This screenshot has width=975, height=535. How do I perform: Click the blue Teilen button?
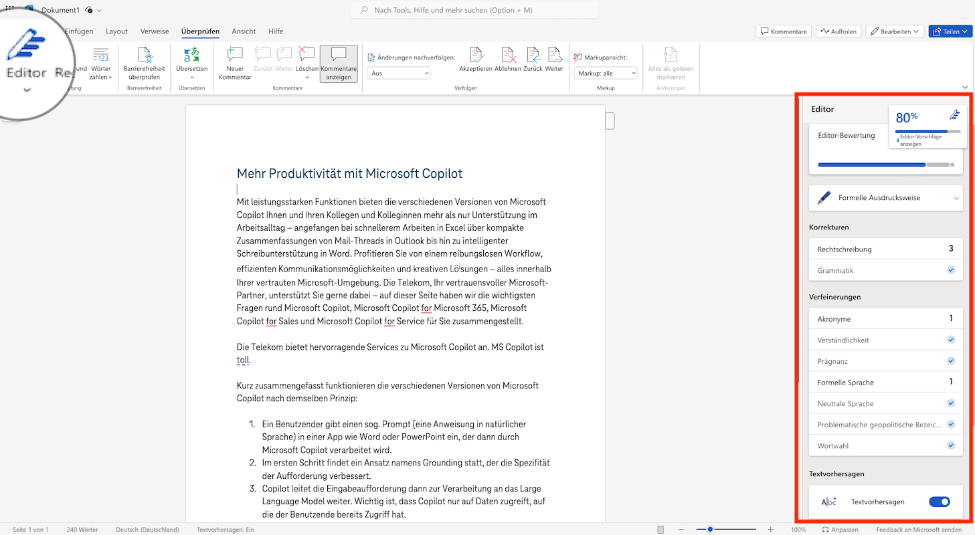pos(950,31)
